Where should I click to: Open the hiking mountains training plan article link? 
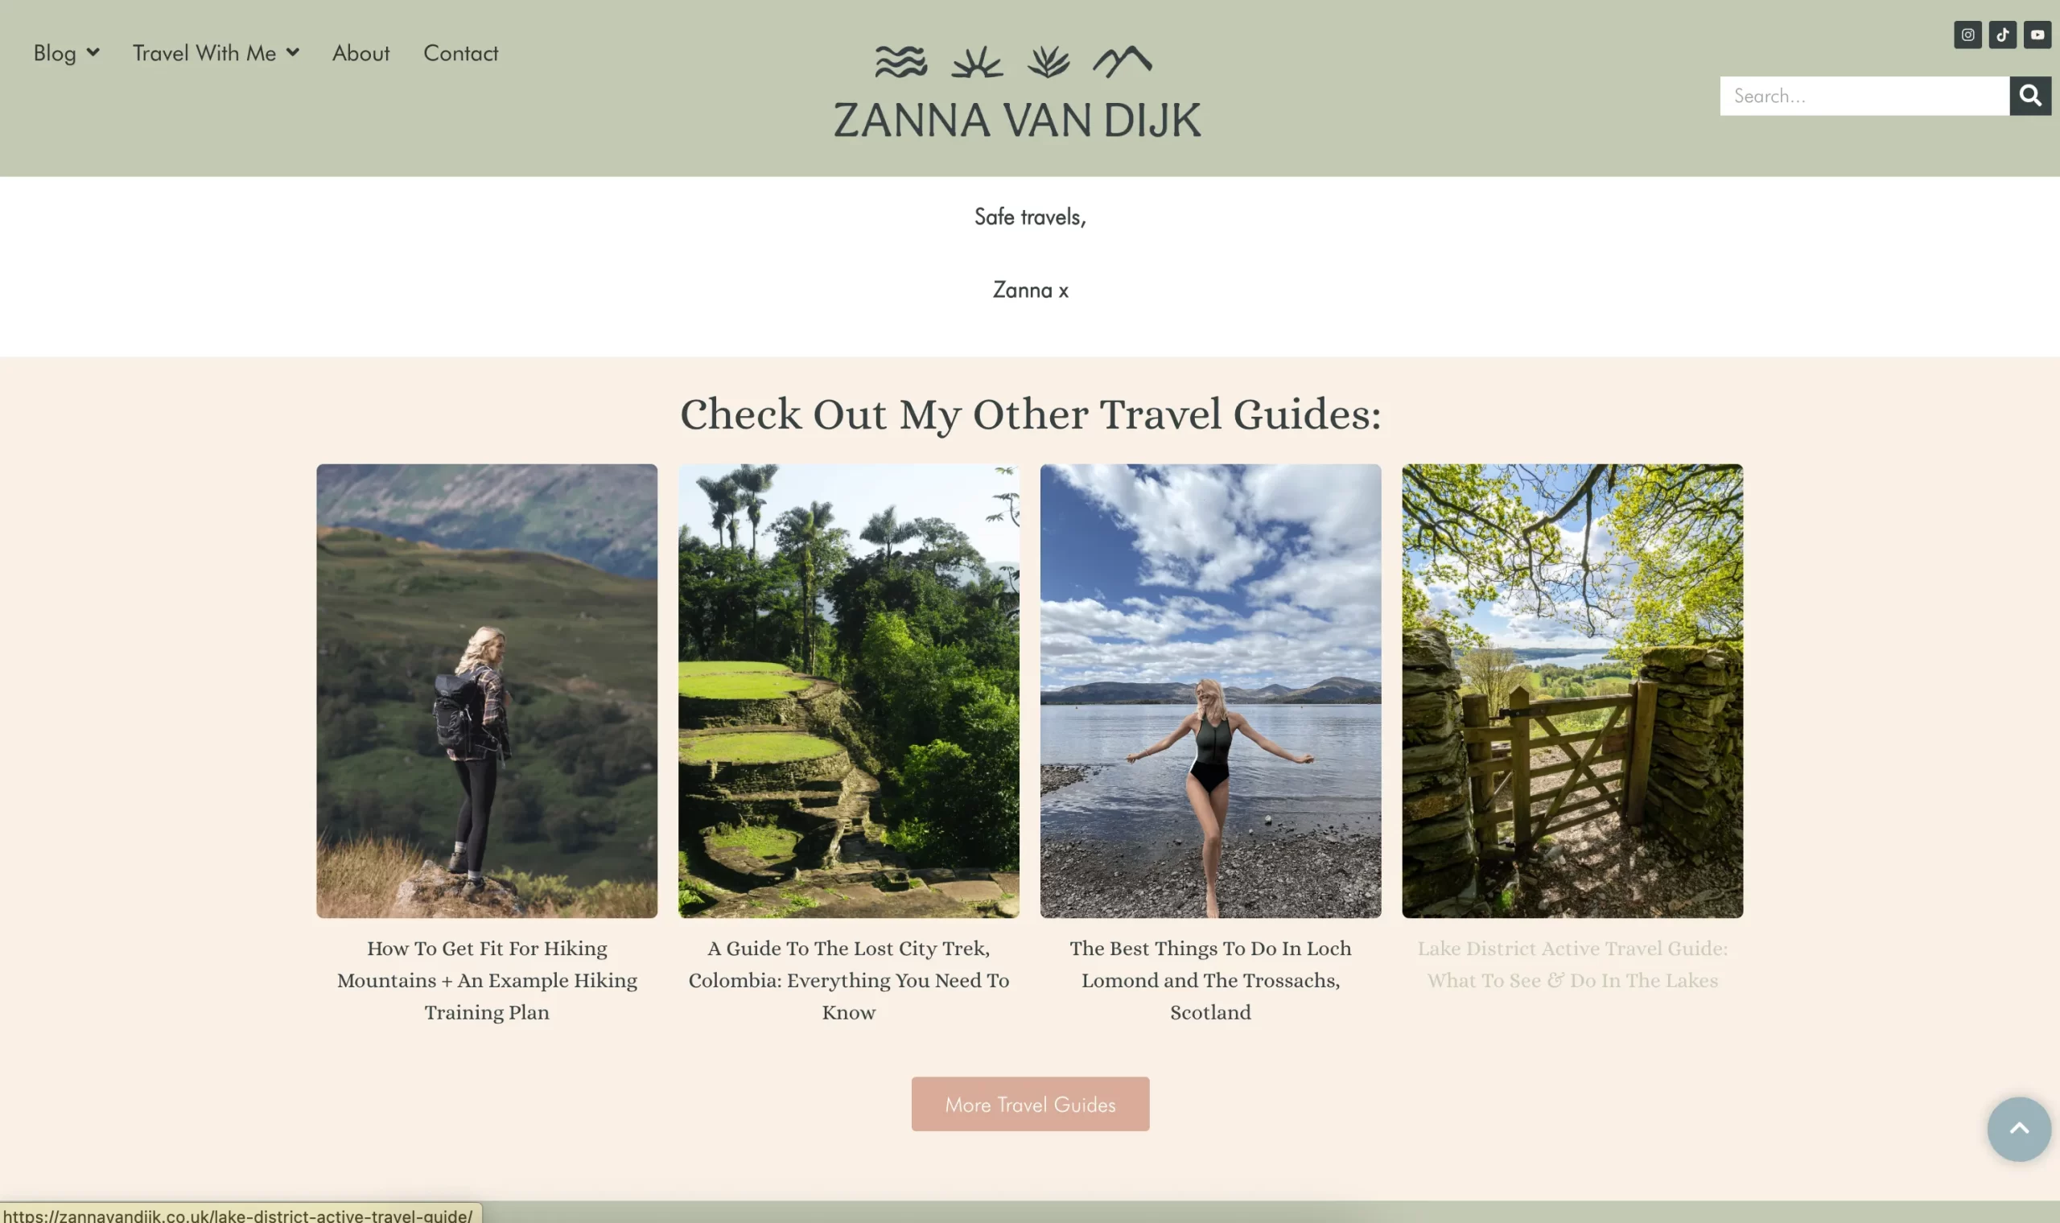(487, 980)
